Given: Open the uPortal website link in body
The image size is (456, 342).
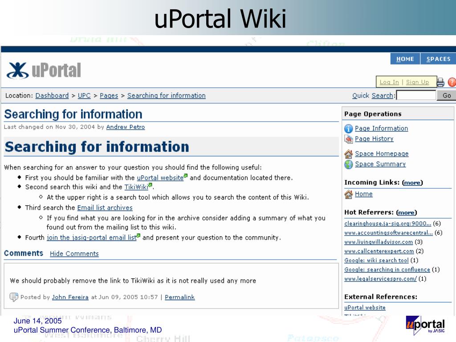Looking at the screenshot, I should click(x=160, y=178).
